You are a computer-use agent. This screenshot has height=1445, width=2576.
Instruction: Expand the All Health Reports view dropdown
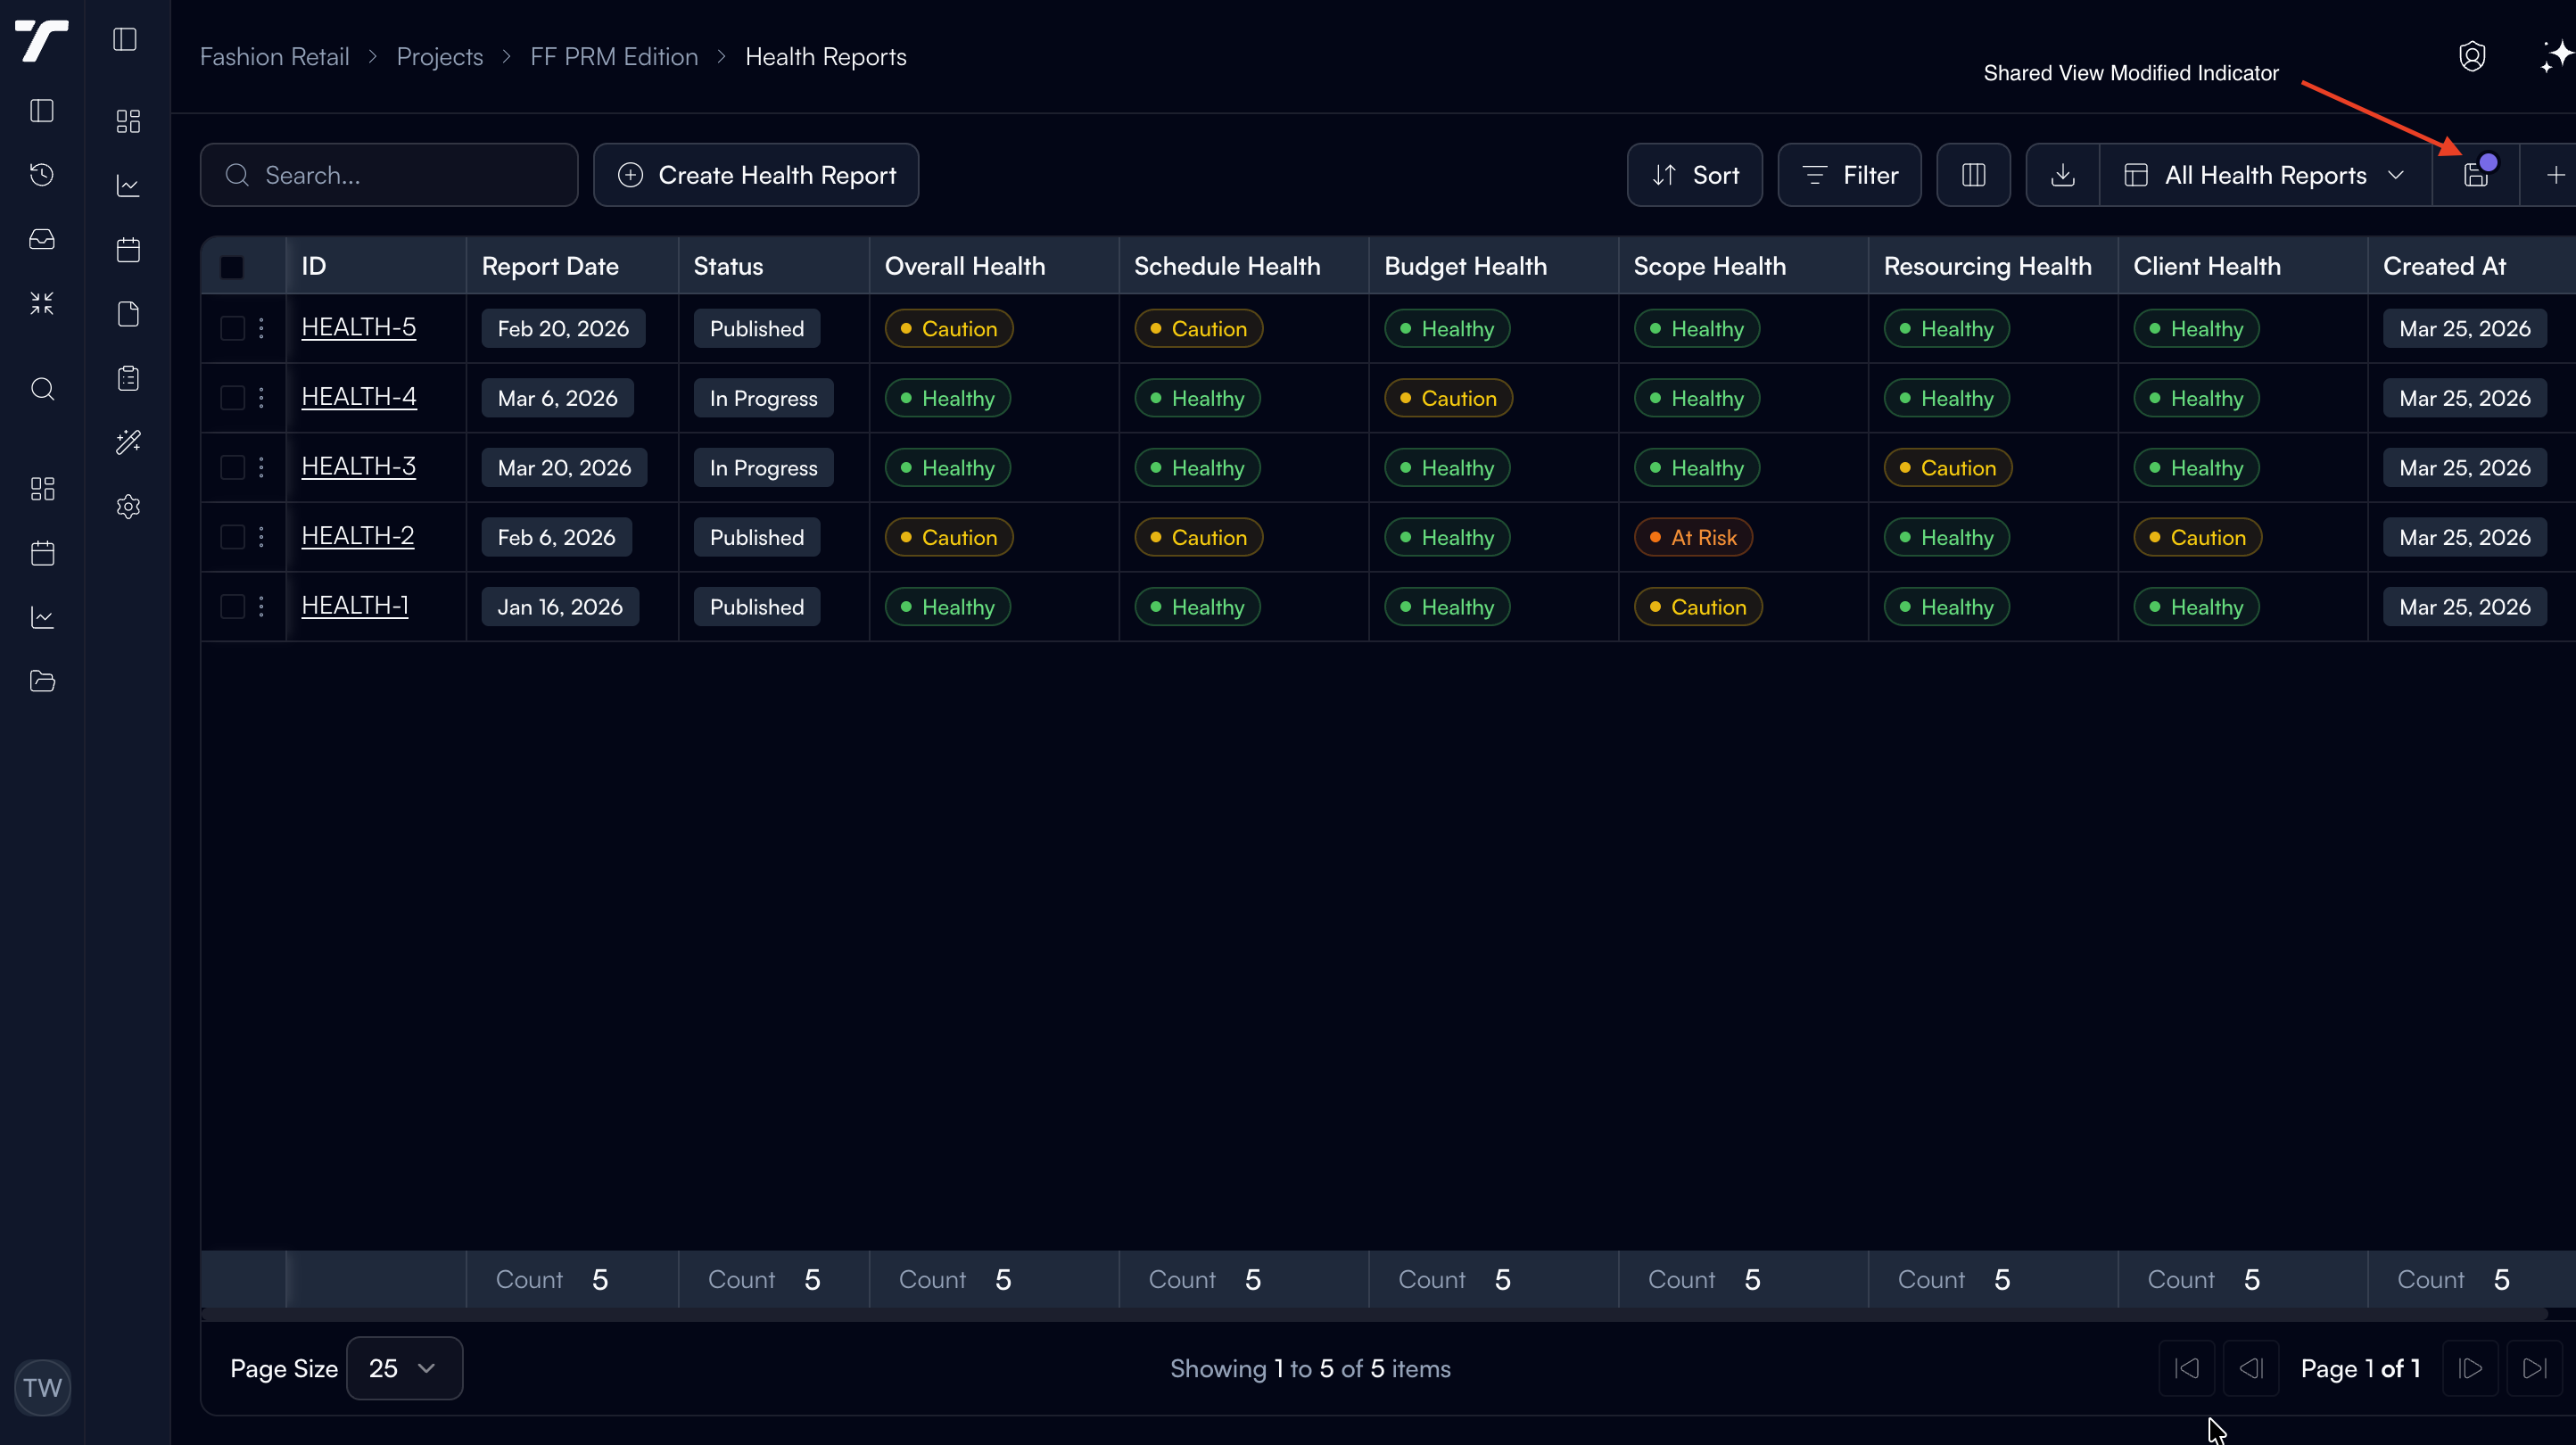(2266, 175)
